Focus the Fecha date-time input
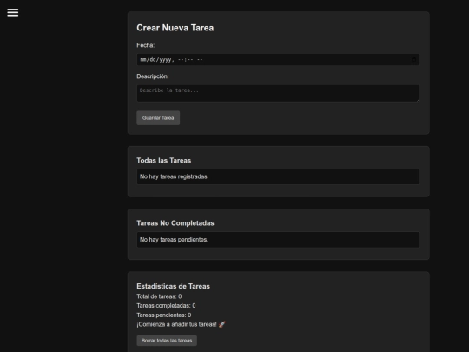Screen dimensions: 469x352 [x=278, y=60]
